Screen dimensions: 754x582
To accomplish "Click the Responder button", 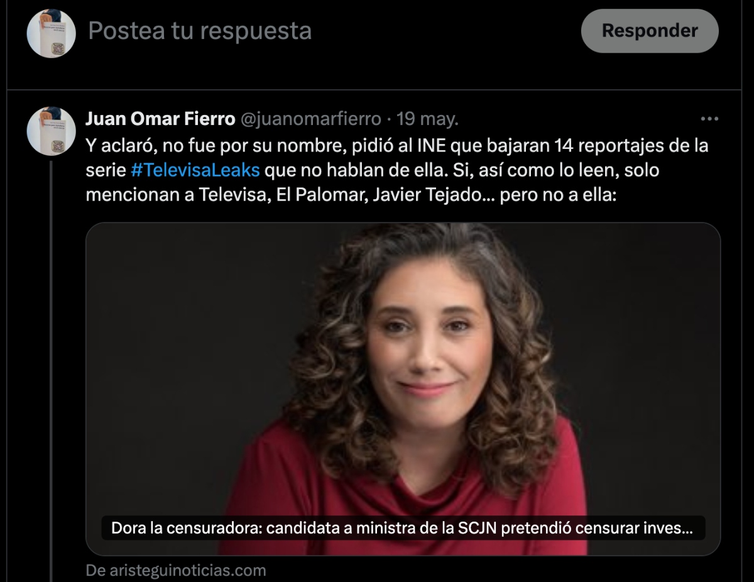I will click(x=650, y=31).
